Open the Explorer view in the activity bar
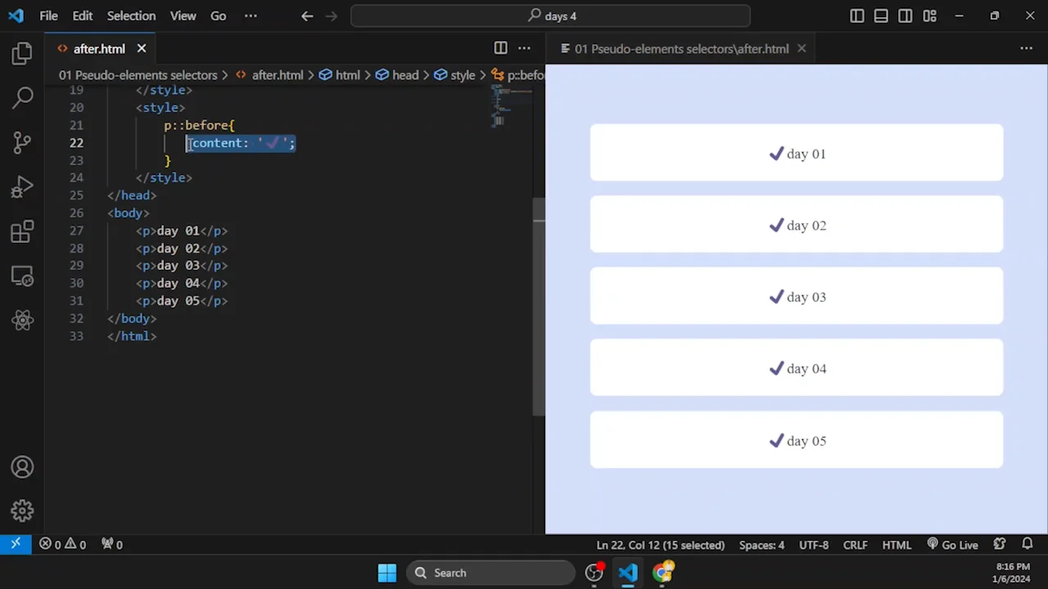The width and height of the screenshot is (1048, 589). click(22, 54)
